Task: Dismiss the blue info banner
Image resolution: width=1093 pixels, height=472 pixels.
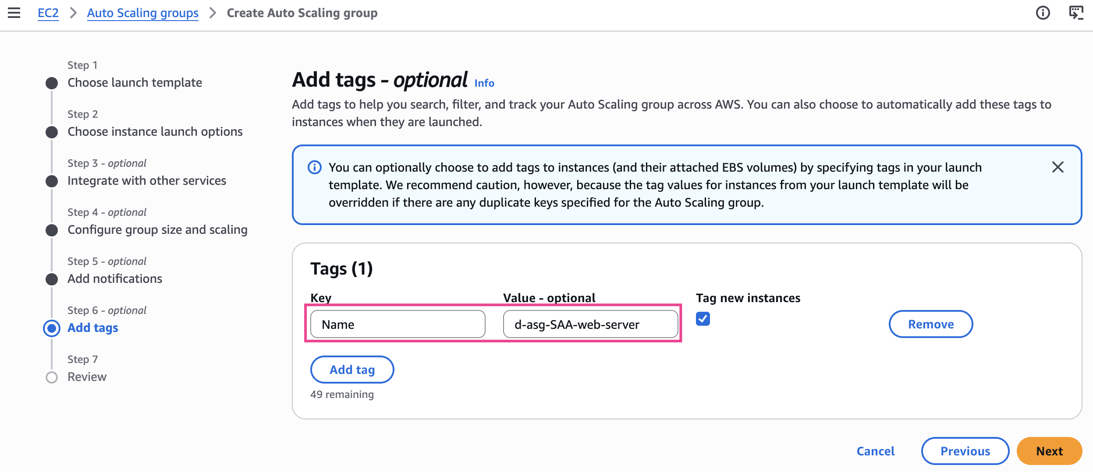Action: pos(1058,167)
